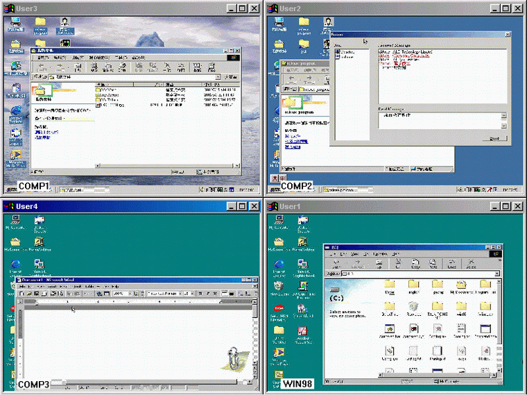This screenshot has height=395, width=527.
Task: Select first user in User2 chat user list
Action: (x=347, y=52)
